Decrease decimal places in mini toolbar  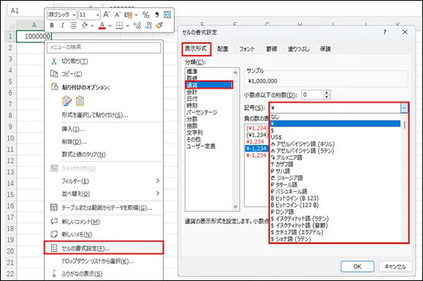(x=148, y=25)
